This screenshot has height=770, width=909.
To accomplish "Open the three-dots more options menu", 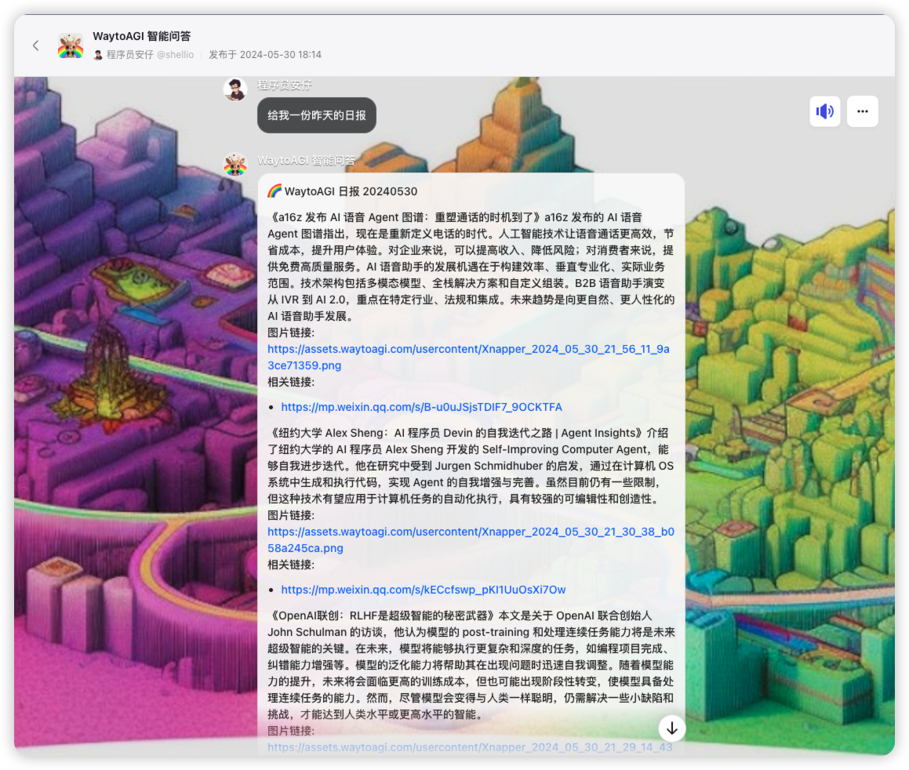I will [x=863, y=111].
